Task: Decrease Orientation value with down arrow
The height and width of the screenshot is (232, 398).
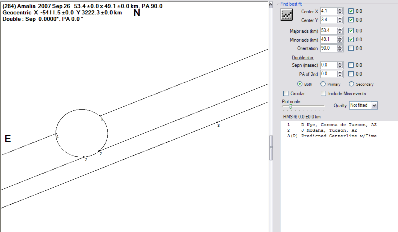Action: [340, 50]
